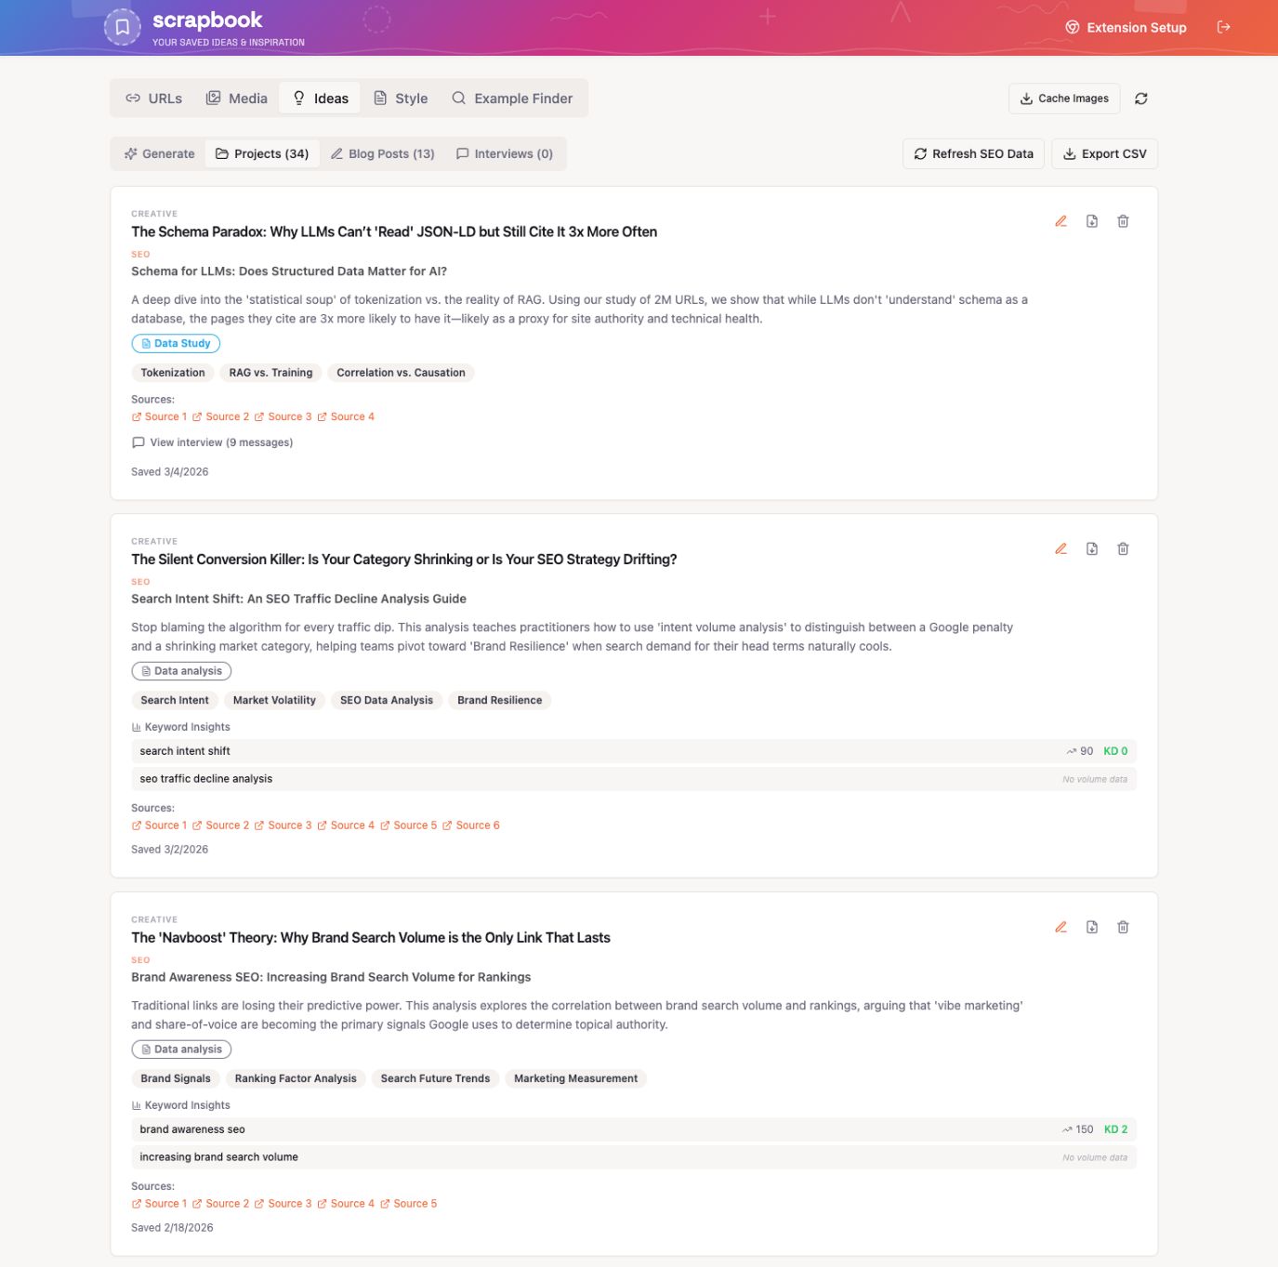Click the KD 0 difficulty indicator for search intent shift
Screen dimensions: 1278x1267
point(1114,750)
